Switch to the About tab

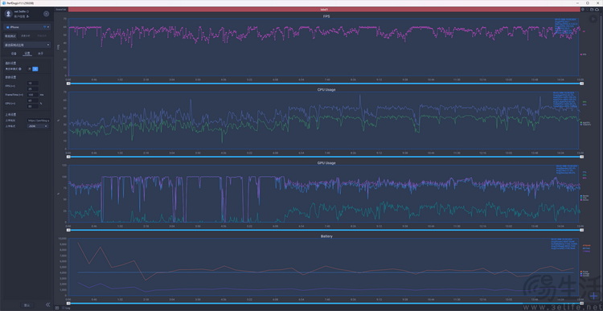coord(40,53)
